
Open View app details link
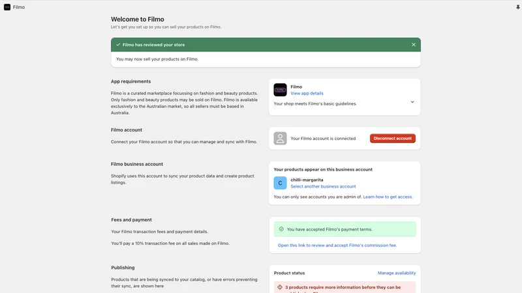point(307,93)
